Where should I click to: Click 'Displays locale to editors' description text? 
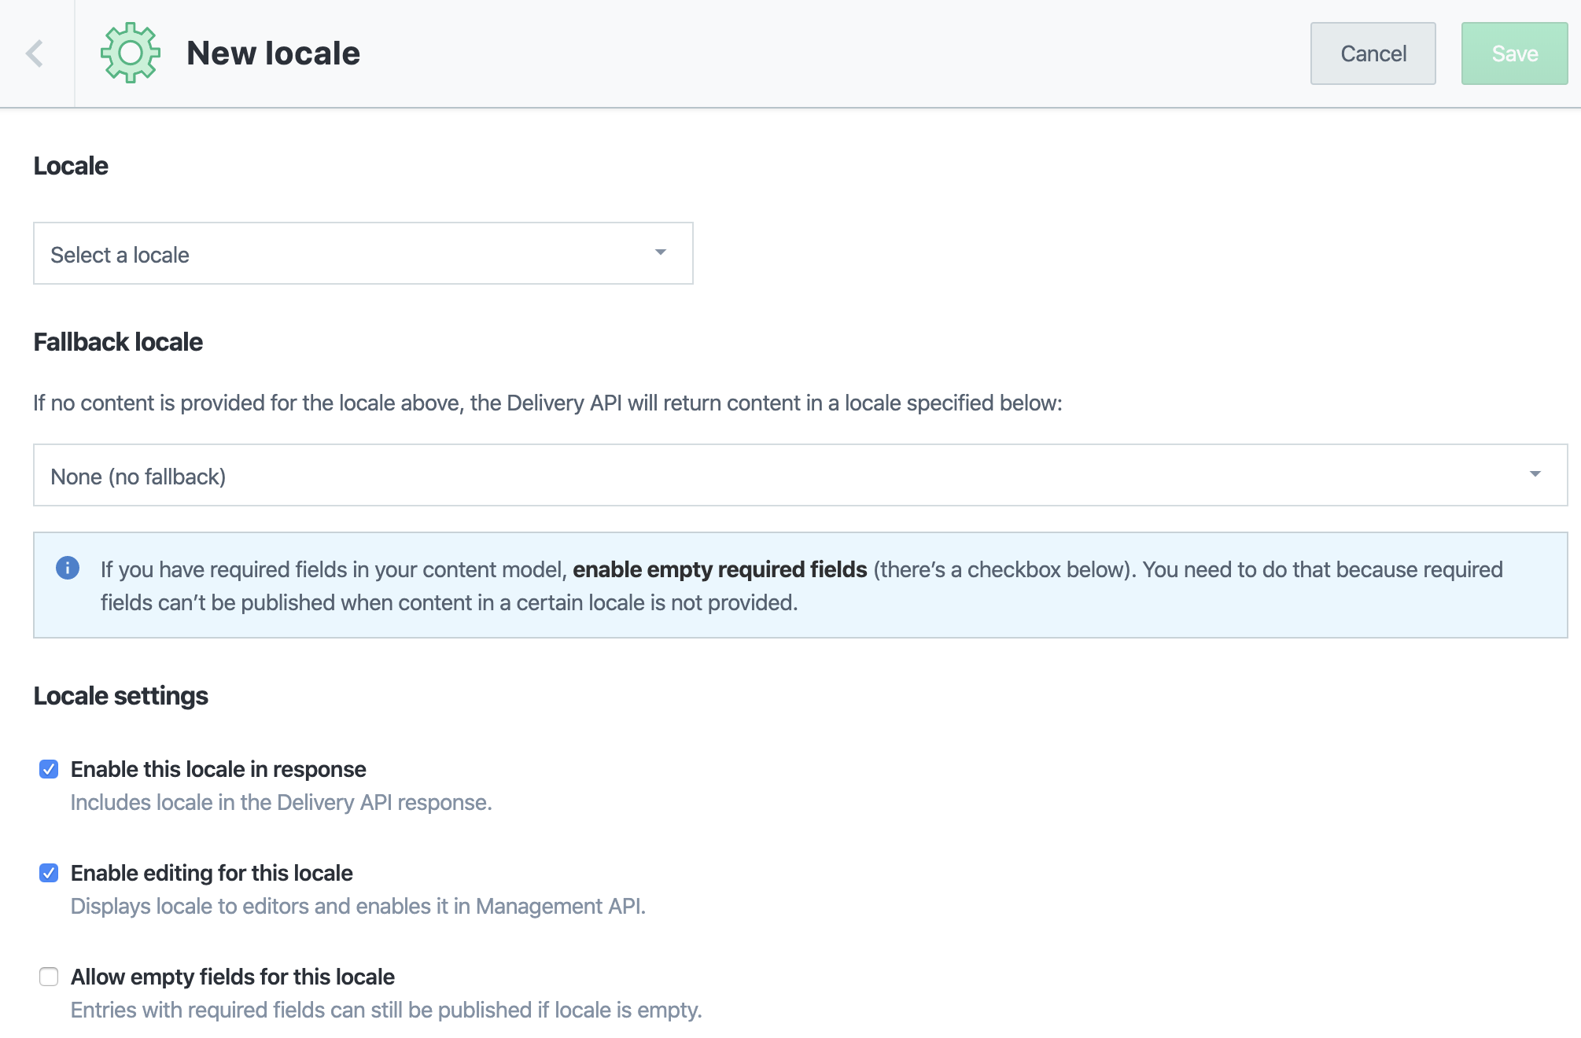[358, 906]
